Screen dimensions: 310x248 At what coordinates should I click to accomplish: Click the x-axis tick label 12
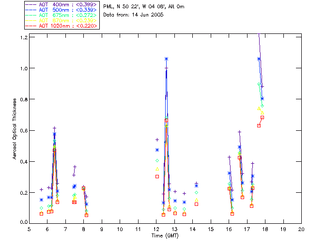tap(156, 229)
